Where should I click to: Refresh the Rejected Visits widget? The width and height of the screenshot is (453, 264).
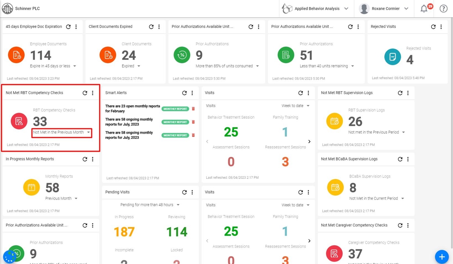pyautogui.click(x=433, y=27)
